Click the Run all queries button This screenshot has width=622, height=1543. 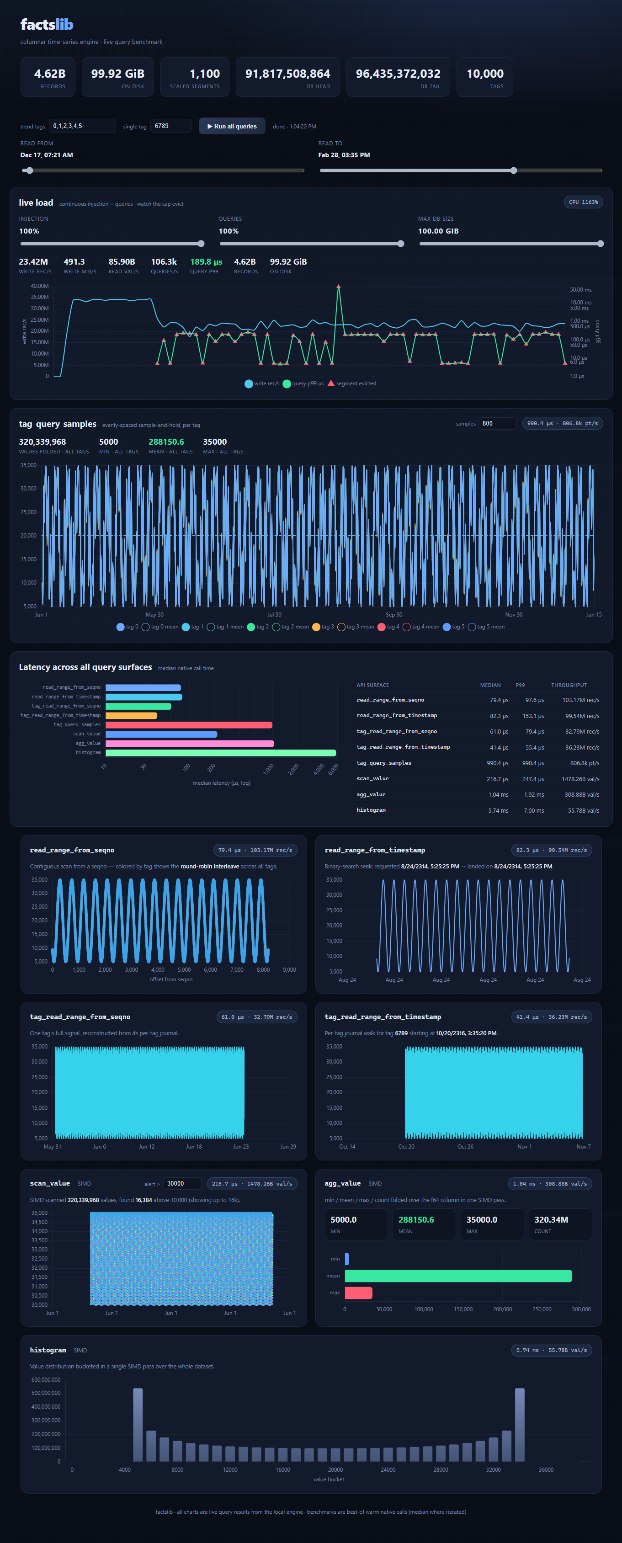(x=232, y=127)
